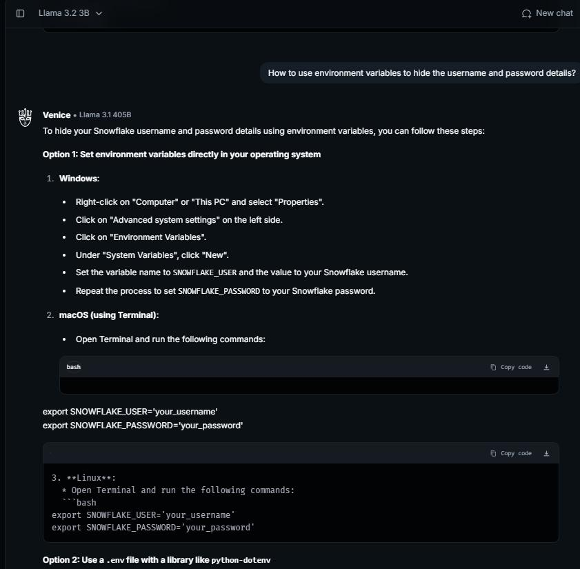The width and height of the screenshot is (580, 569).
Task: Click the Llama 3.1 405B model label
Action: 105,115
